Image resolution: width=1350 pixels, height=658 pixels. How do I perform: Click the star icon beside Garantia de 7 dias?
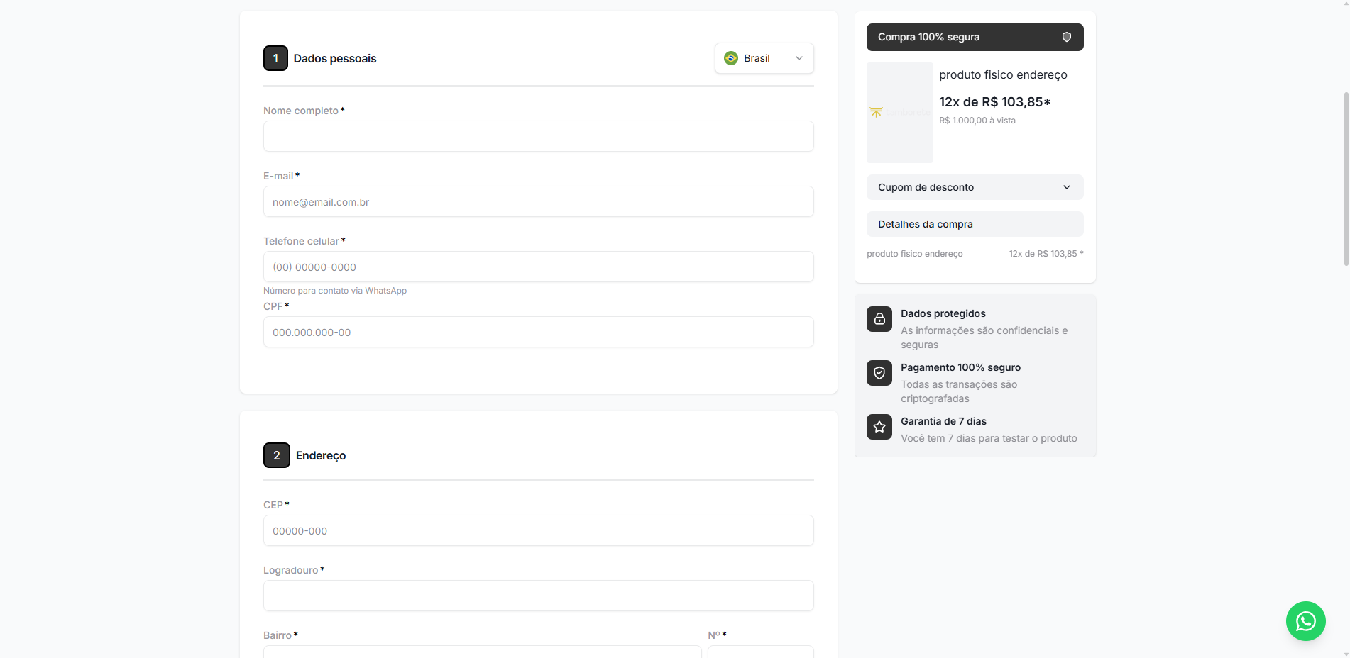[879, 427]
